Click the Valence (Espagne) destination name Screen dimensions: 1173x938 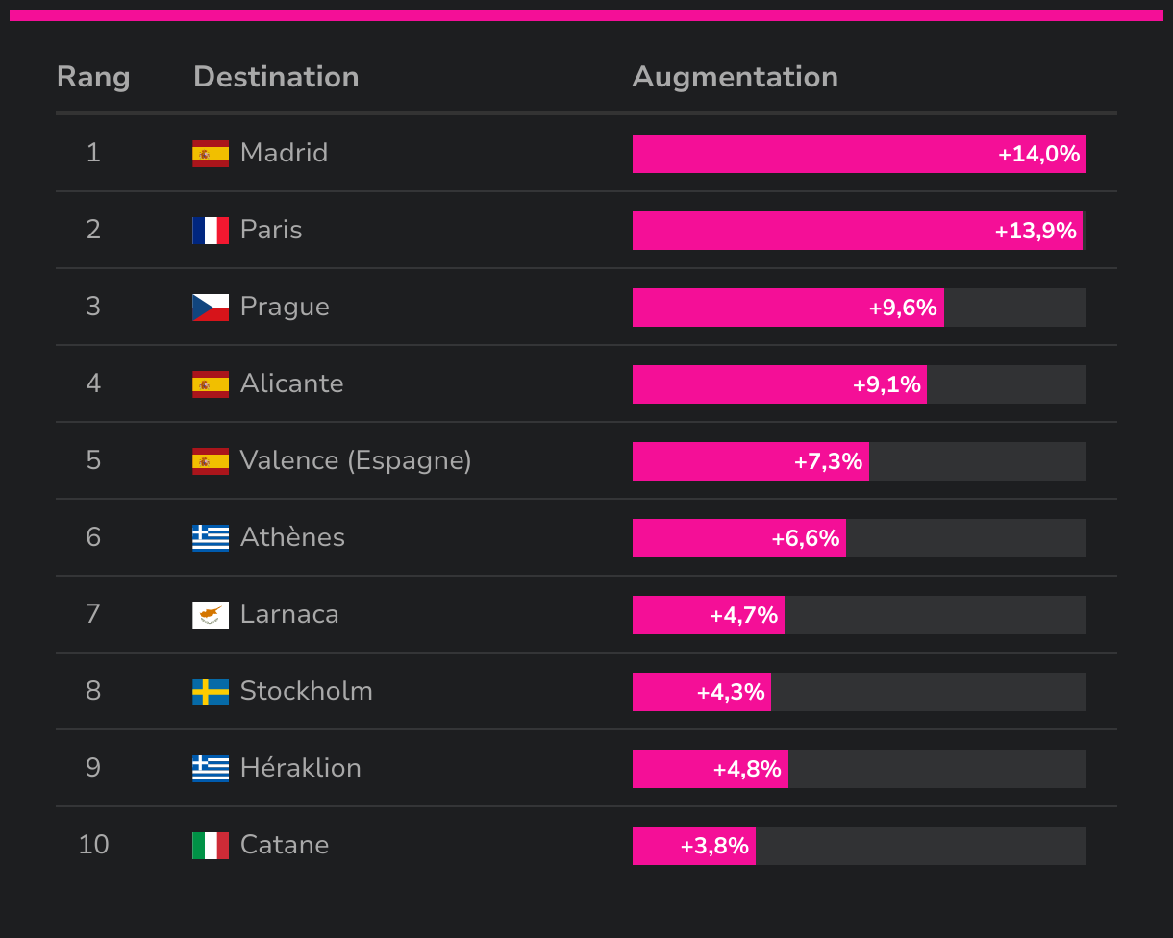[x=356, y=460]
